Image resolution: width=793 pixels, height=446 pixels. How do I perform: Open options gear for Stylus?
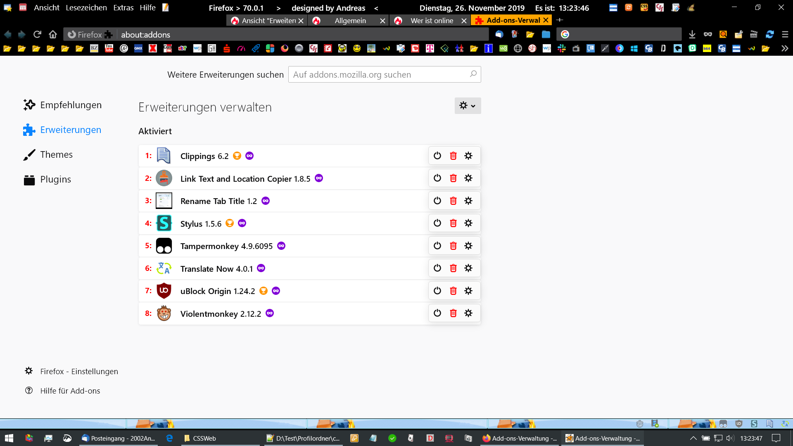click(x=468, y=223)
